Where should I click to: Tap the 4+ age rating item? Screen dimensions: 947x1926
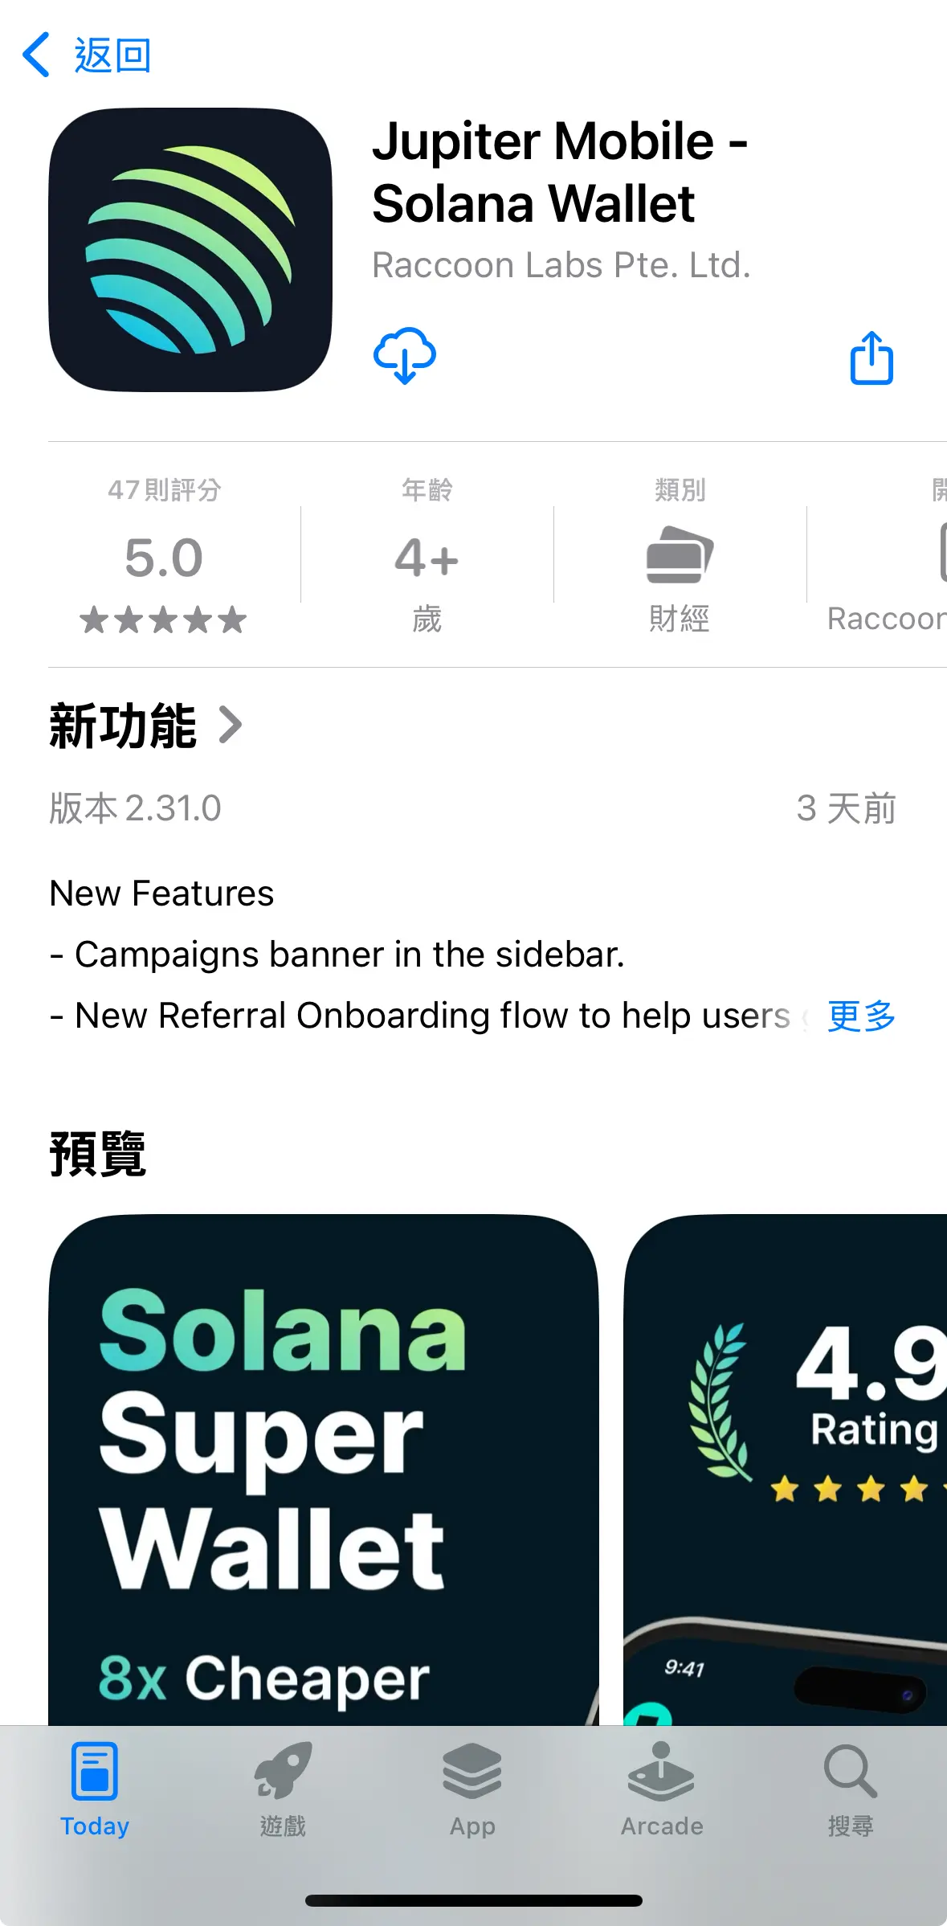pyautogui.click(x=427, y=557)
